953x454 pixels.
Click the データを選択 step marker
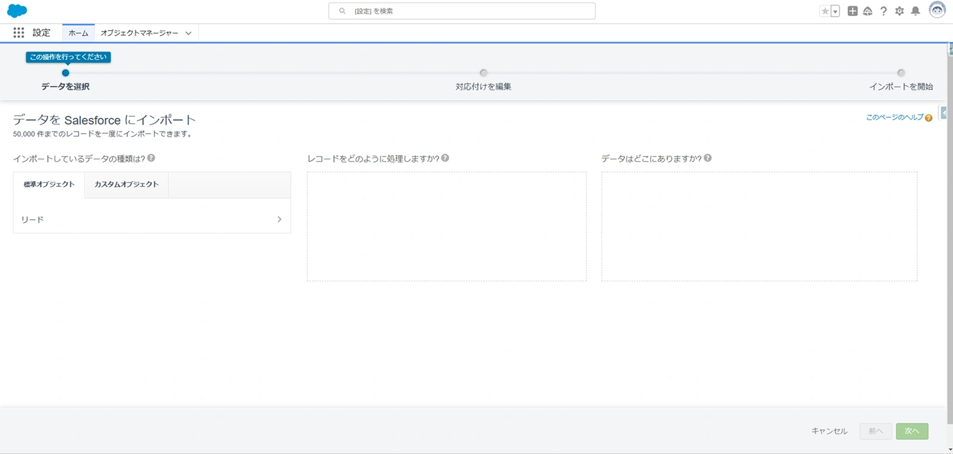pos(66,73)
